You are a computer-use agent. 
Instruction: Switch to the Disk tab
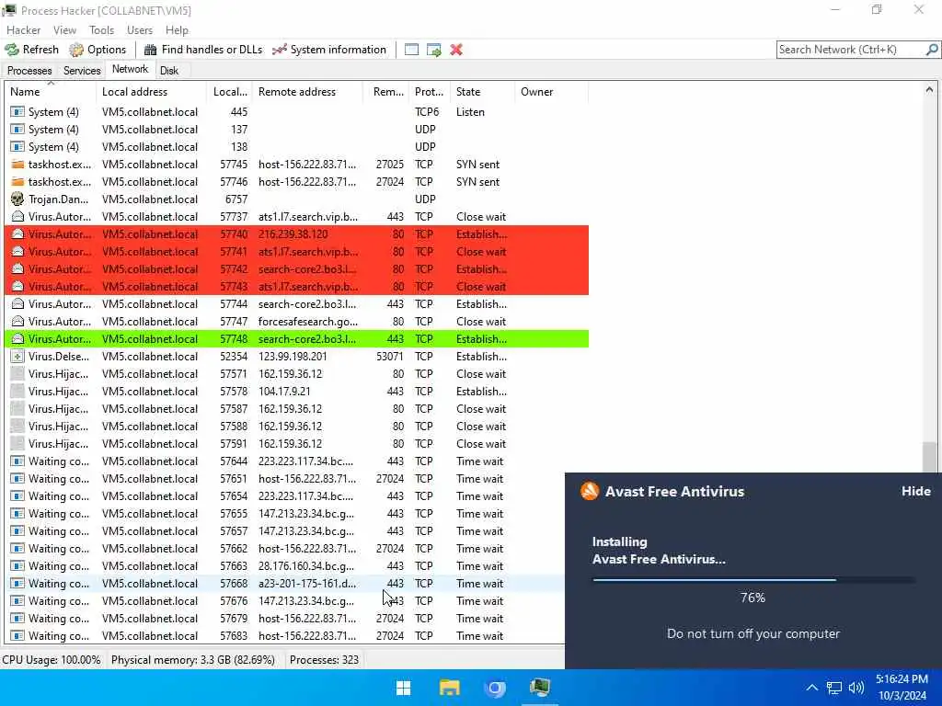coord(169,71)
